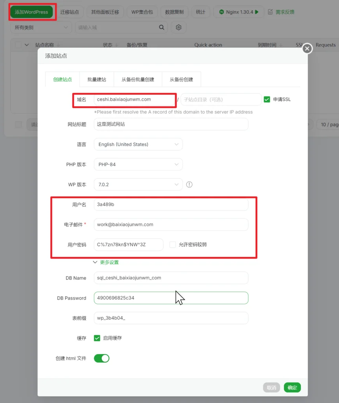Click the WP version info icon

tap(189, 185)
